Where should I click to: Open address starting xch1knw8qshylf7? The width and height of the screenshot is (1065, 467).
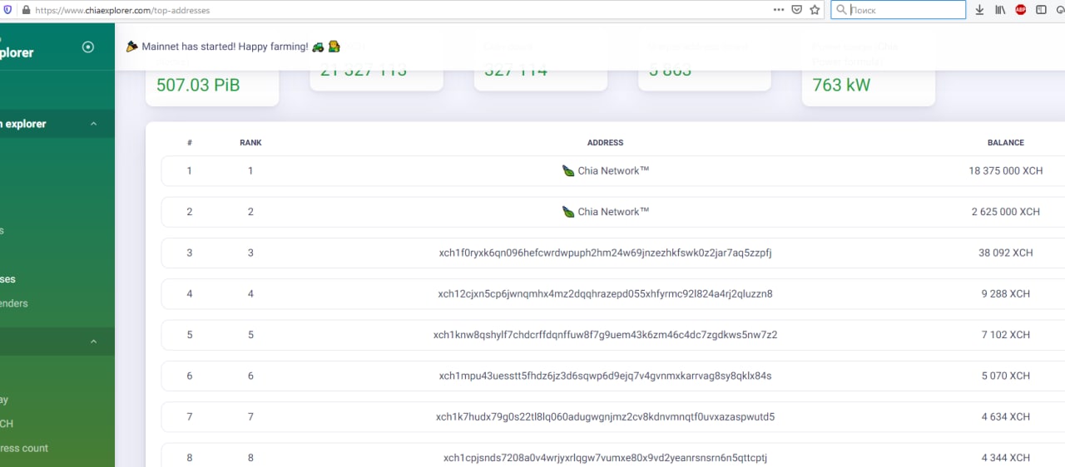(605, 335)
